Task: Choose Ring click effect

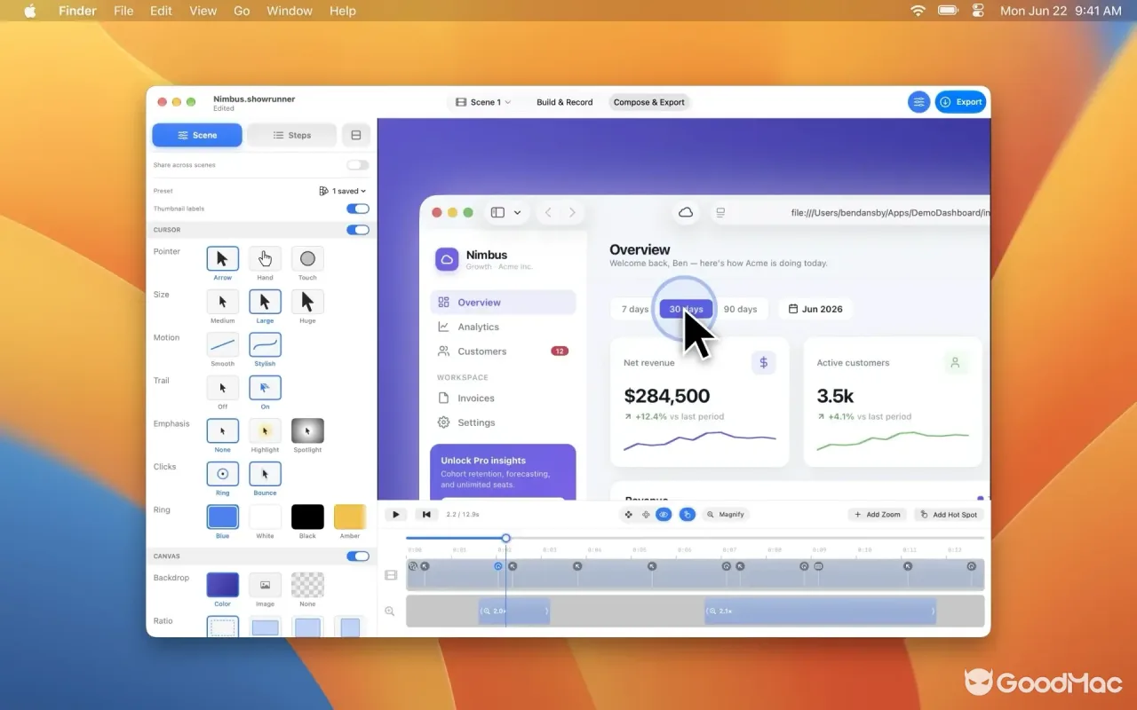Action: click(x=222, y=474)
